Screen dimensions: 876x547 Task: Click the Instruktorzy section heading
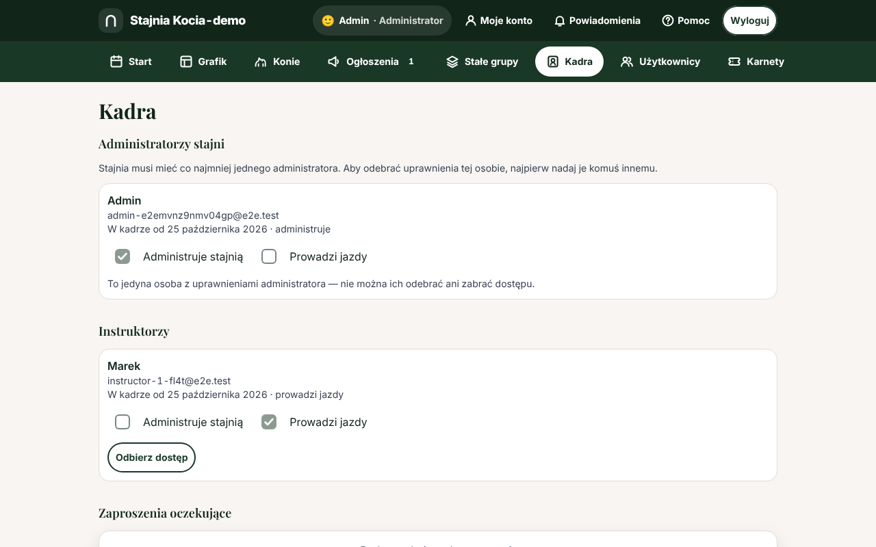(134, 331)
